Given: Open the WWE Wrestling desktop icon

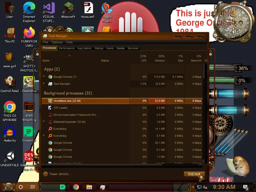Looking at the screenshot, I should 29,111.
